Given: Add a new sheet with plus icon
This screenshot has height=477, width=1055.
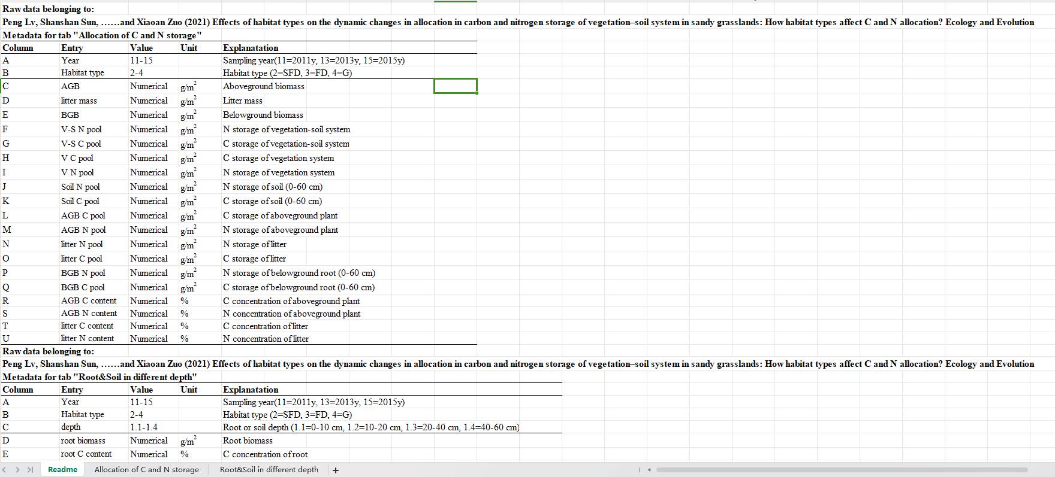Looking at the screenshot, I should pos(336,470).
